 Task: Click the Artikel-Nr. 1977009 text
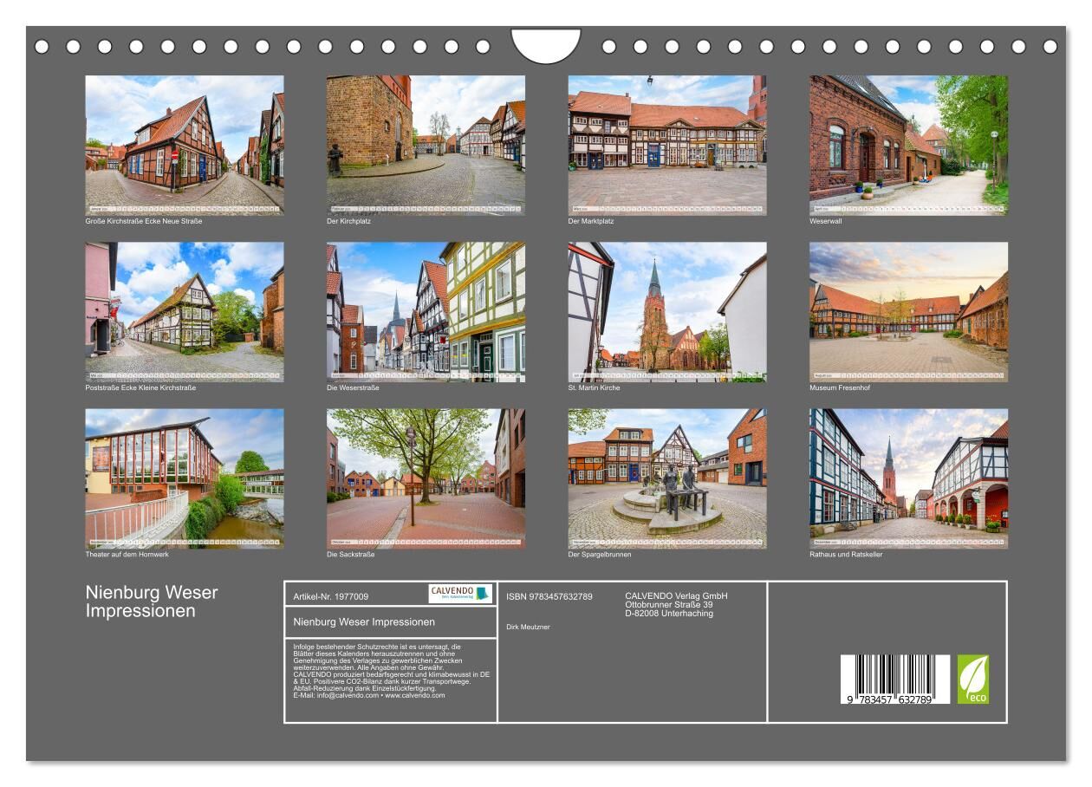(330, 596)
